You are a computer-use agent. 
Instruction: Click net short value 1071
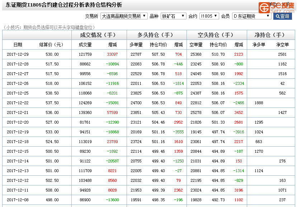pyautogui.click(x=282, y=190)
